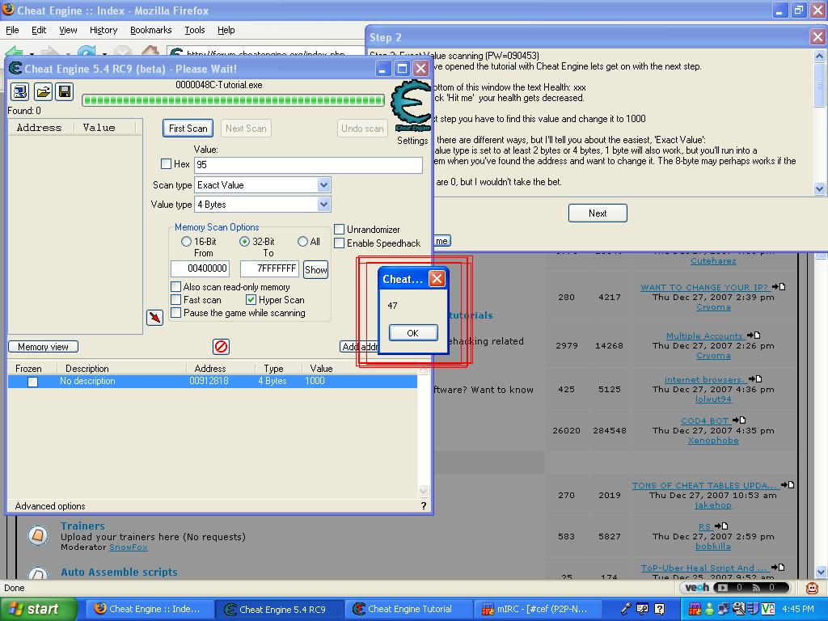Open the Value type dropdown

(x=323, y=205)
